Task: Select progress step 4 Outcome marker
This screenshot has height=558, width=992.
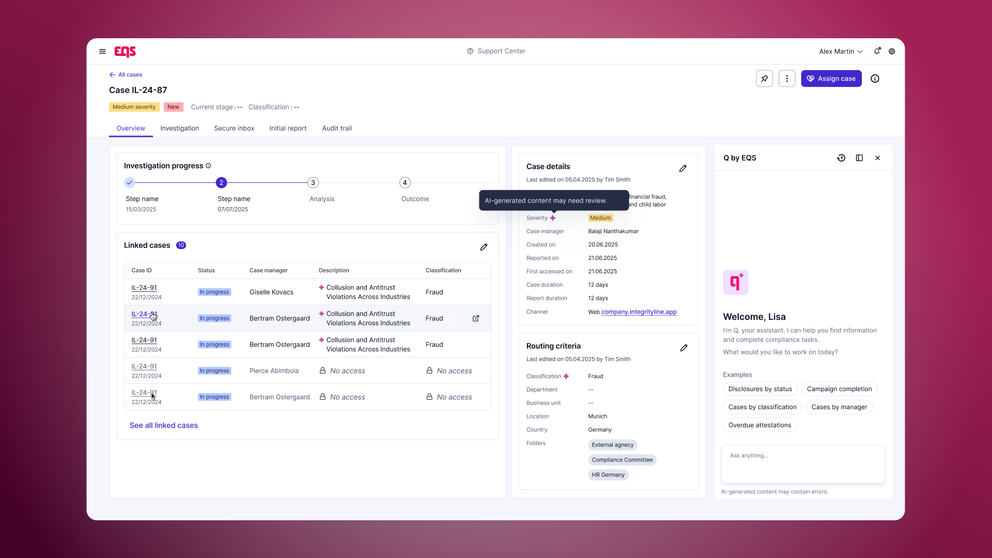Action: 405,182
